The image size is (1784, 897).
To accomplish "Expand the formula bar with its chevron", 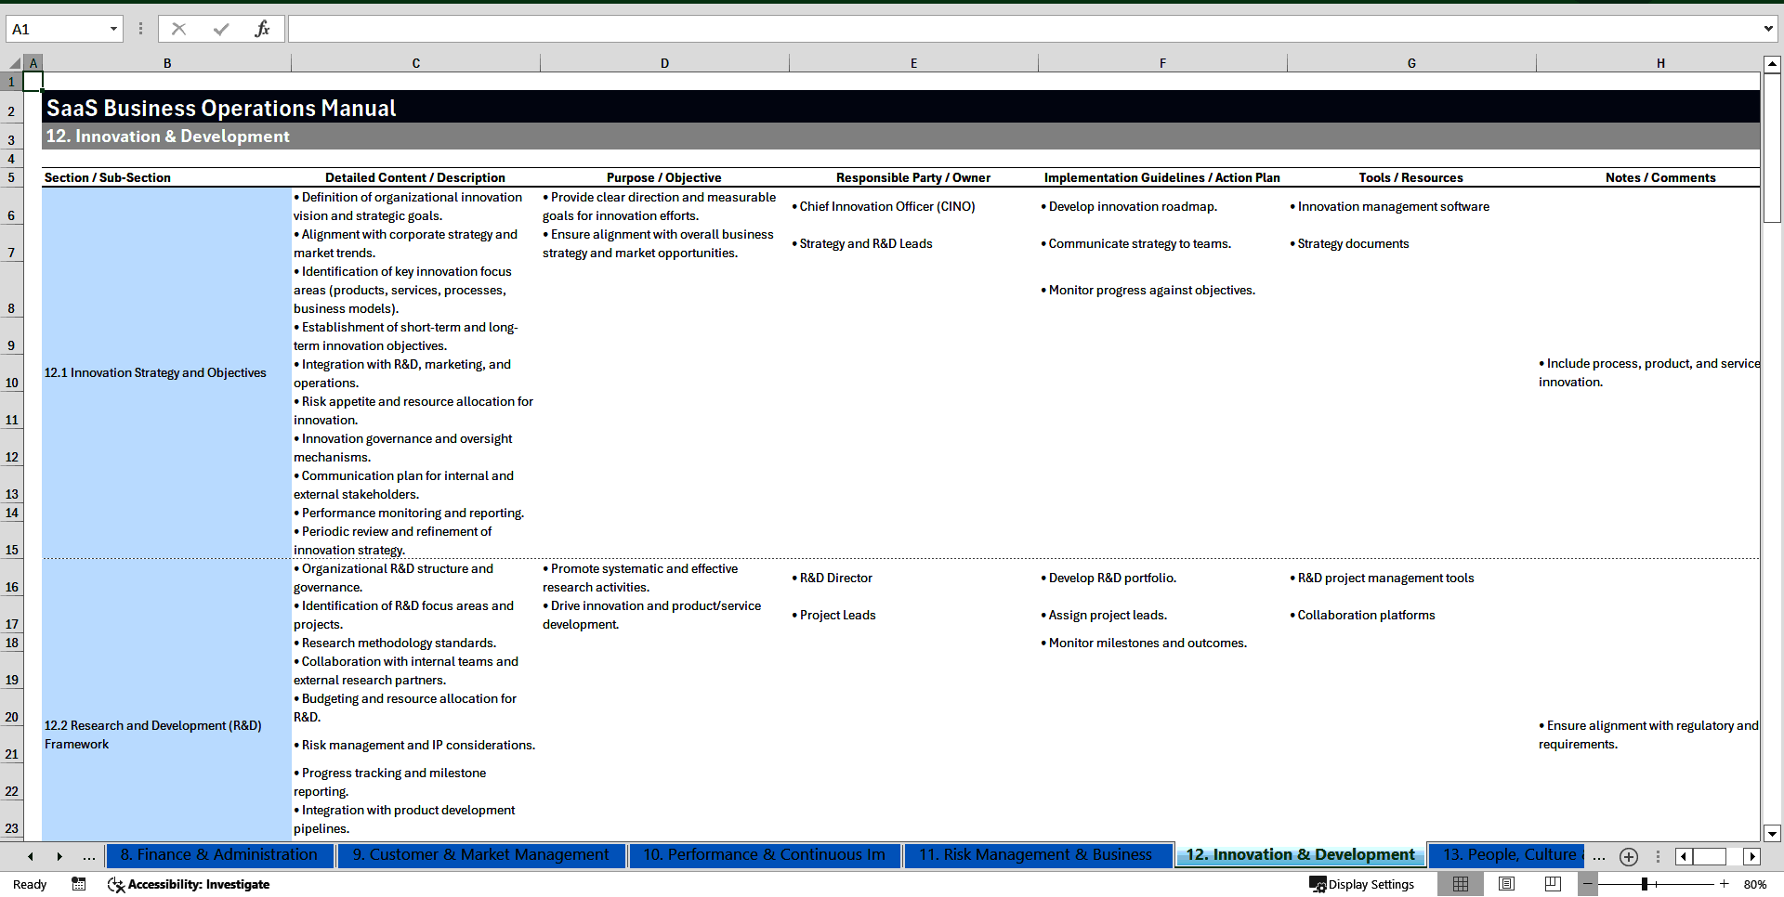I will click(1769, 29).
